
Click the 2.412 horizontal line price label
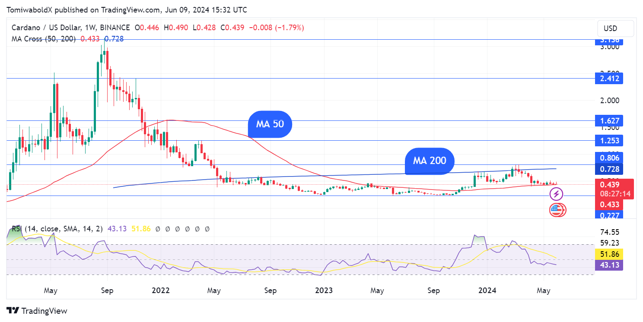pyautogui.click(x=610, y=79)
